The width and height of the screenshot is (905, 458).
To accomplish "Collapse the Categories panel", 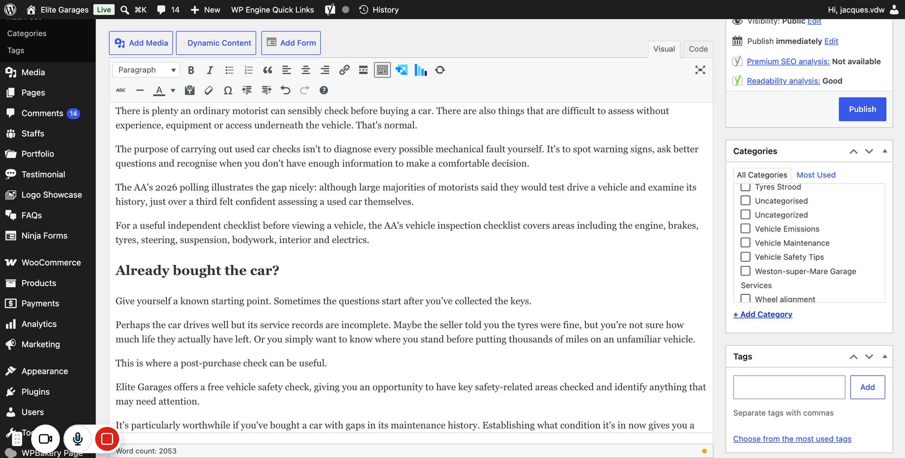I will pyautogui.click(x=885, y=151).
